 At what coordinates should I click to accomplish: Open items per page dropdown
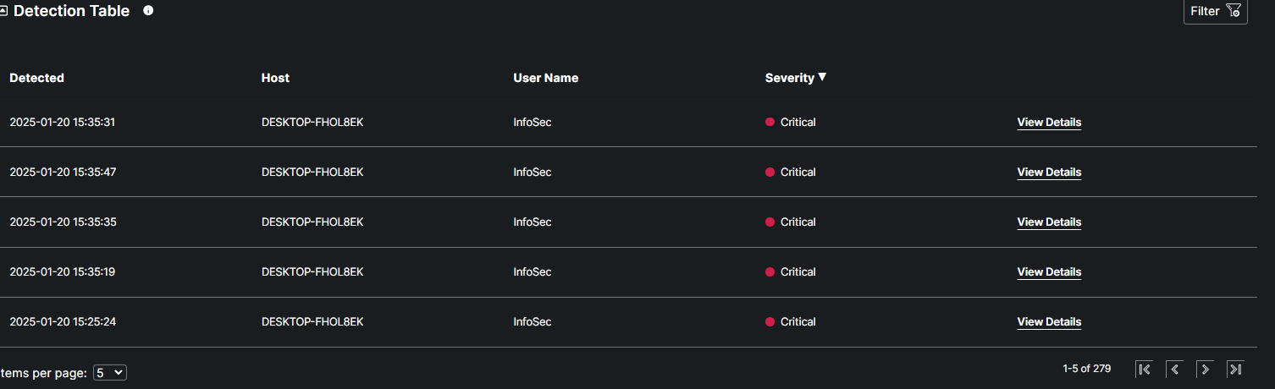click(110, 372)
